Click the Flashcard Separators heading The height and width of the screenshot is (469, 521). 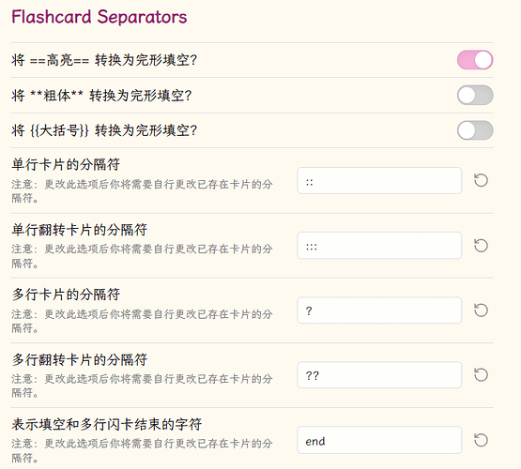[x=99, y=17]
